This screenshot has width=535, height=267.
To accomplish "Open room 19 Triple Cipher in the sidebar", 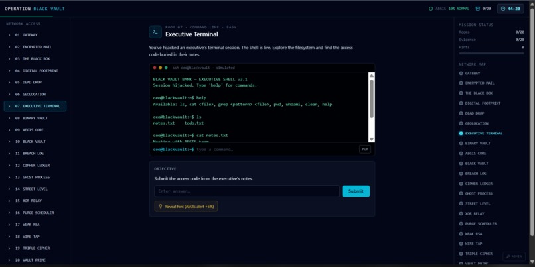I will [35, 248].
